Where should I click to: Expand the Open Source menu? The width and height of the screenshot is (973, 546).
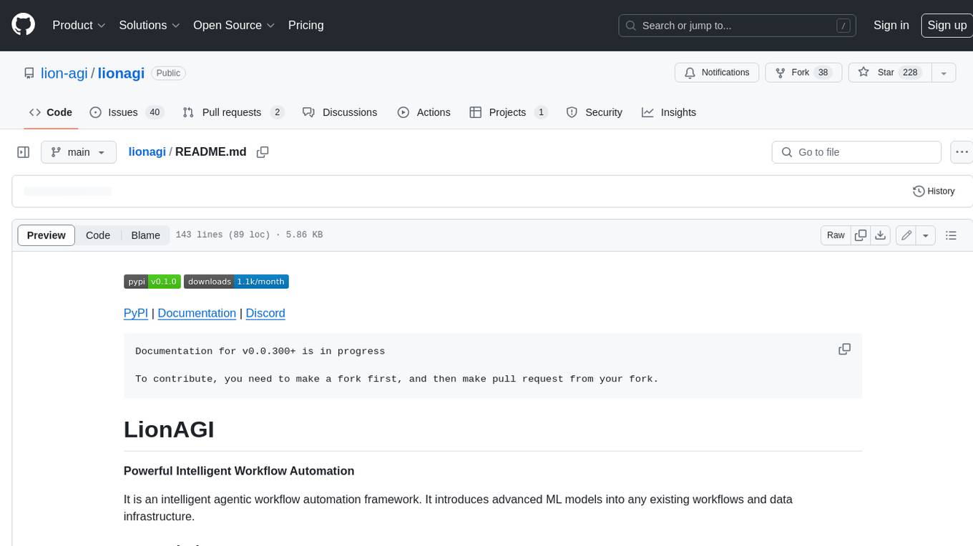tap(234, 25)
